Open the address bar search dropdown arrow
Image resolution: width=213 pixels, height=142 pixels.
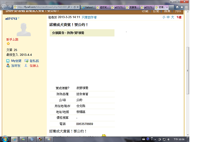[72, 7]
